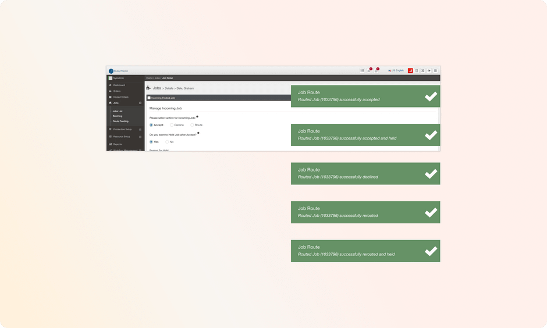Expand the Resource Setup sidebar section
This screenshot has width=547, height=328.
pos(140,137)
